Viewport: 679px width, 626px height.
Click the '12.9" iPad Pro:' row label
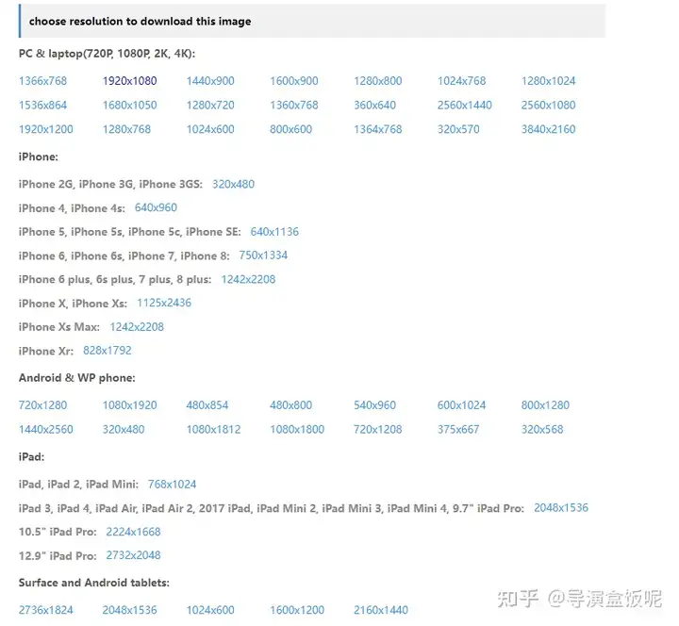click(x=58, y=556)
